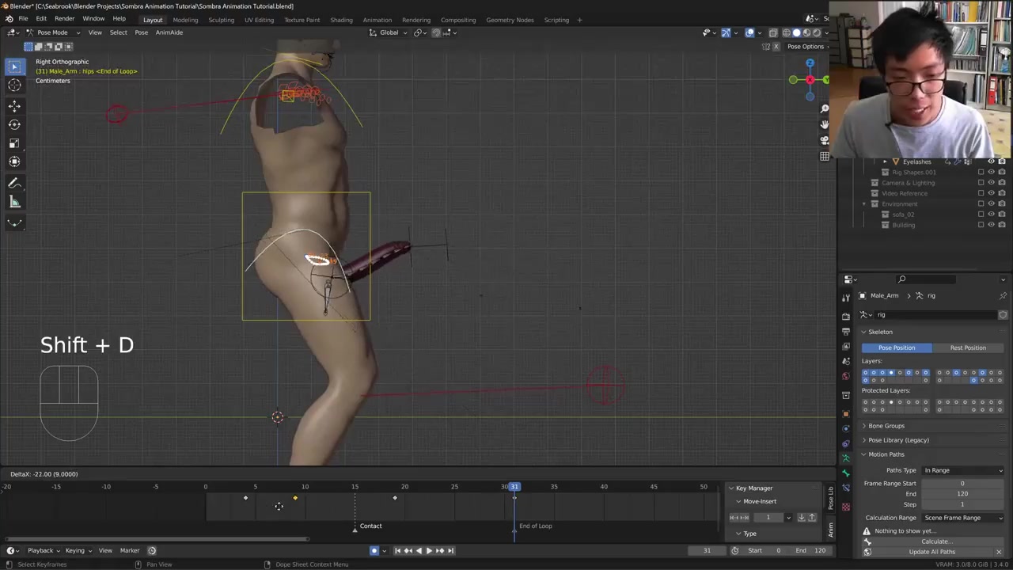
Task: Toggle viewport visibility of the Building object
Action: pyautogui.click(x=991, y=225)
